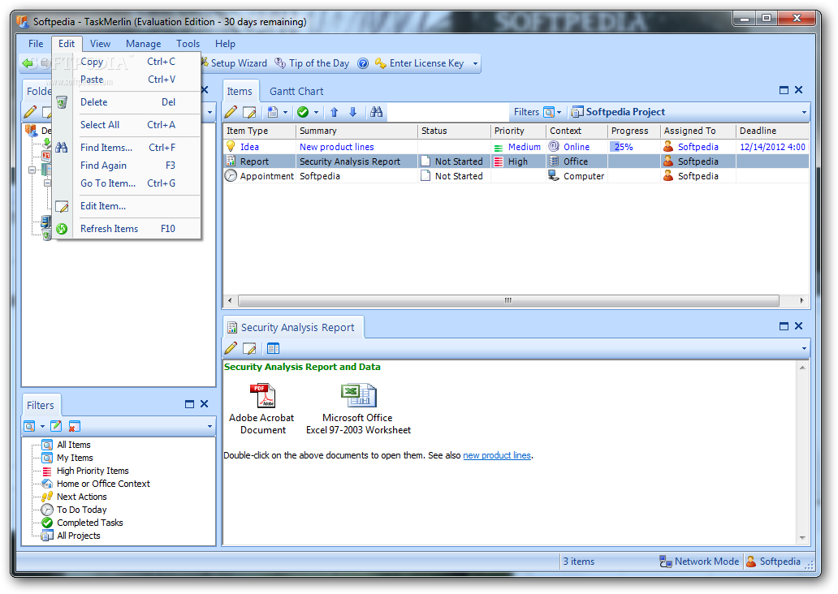Image resolution: width=838 pixels, height=594 pixels.
Task: Open the File menu
Action: point(36,44)
